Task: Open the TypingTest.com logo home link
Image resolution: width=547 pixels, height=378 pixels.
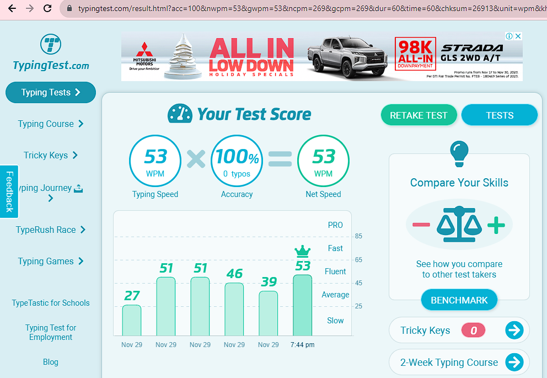Action: (x=51, y=52)
